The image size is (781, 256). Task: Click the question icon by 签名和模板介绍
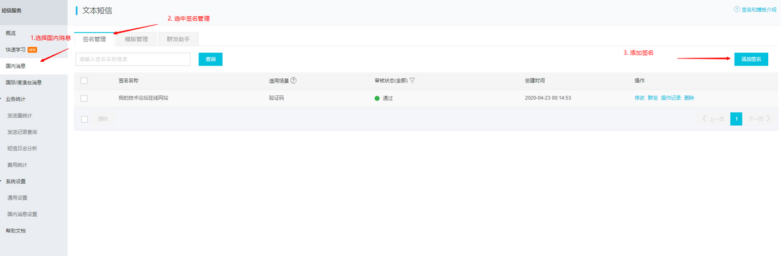pos(736,9)
